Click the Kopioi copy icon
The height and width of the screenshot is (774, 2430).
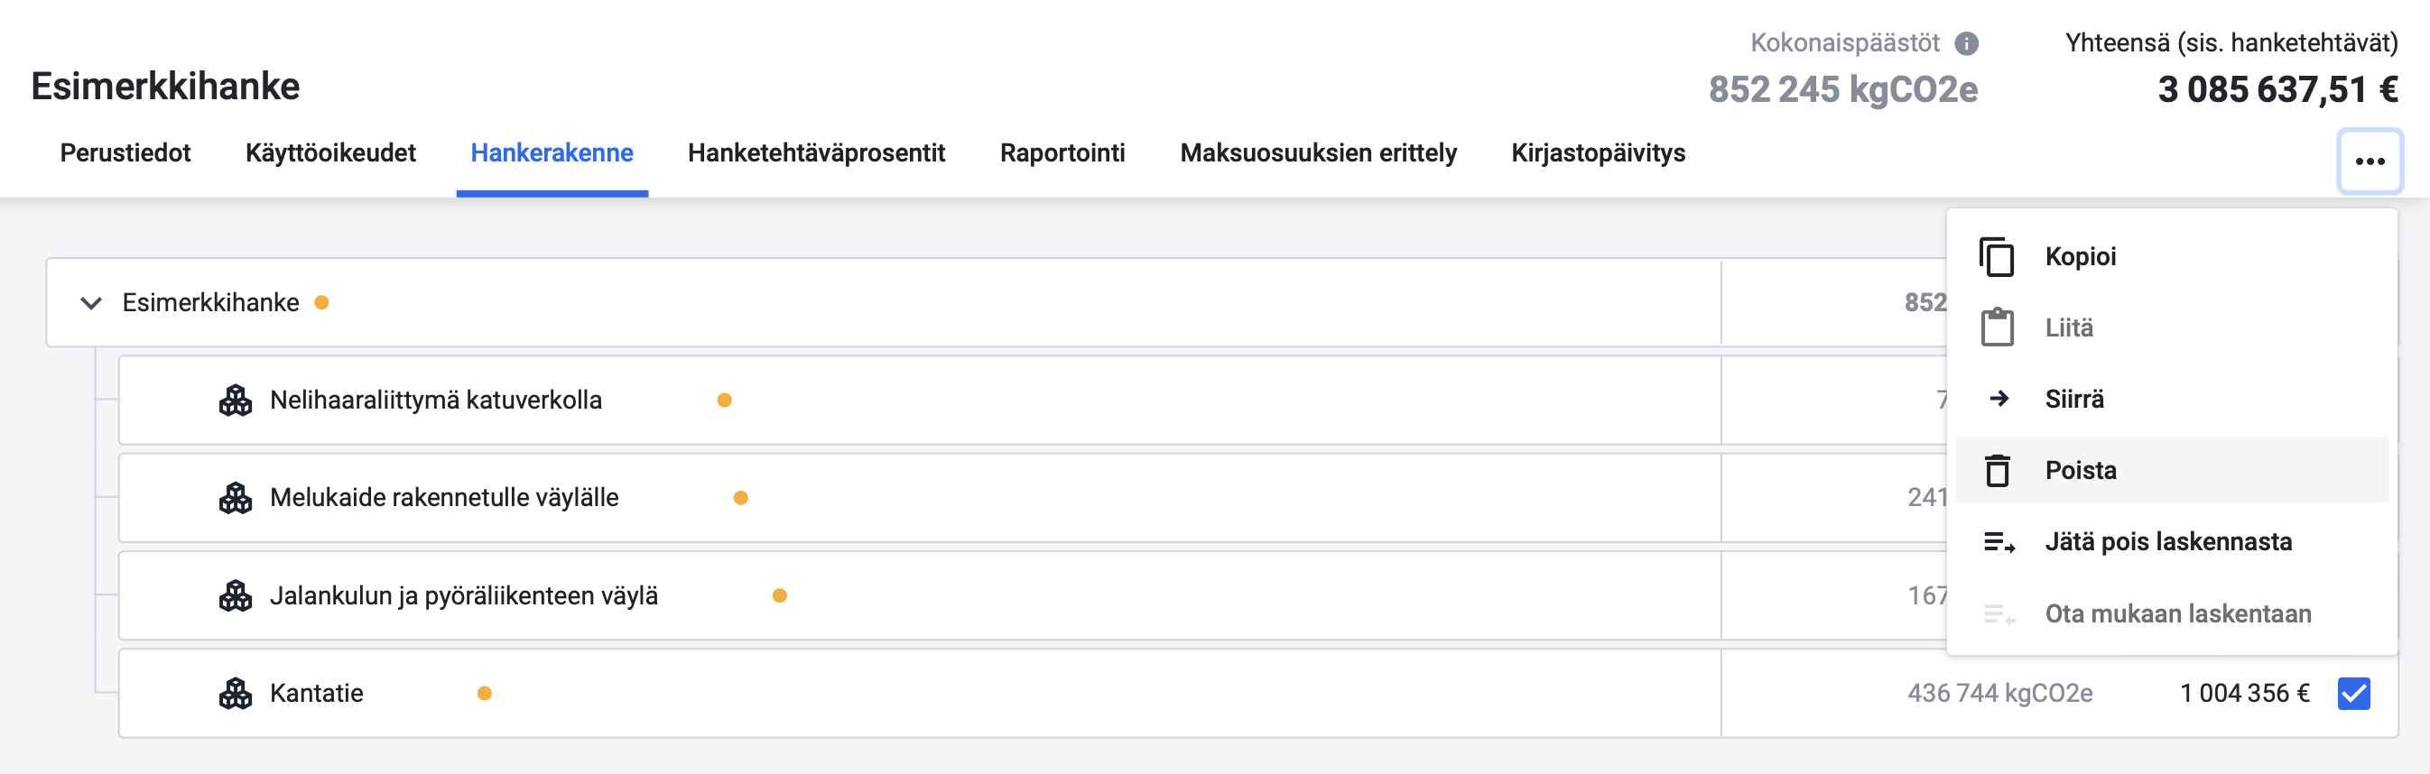click(1996, 256)
